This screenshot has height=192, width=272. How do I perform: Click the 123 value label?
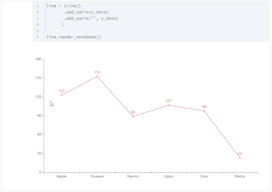[61, 91]
